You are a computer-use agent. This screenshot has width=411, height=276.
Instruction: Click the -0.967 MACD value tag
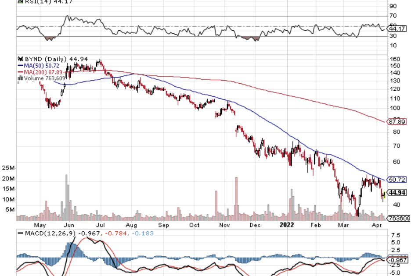397,259
